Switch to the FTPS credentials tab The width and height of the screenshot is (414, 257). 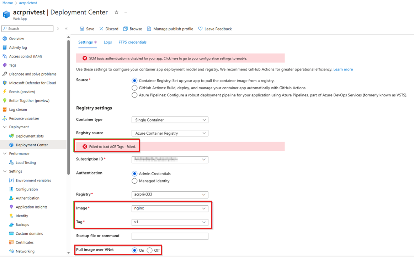(x=133, y=42)
